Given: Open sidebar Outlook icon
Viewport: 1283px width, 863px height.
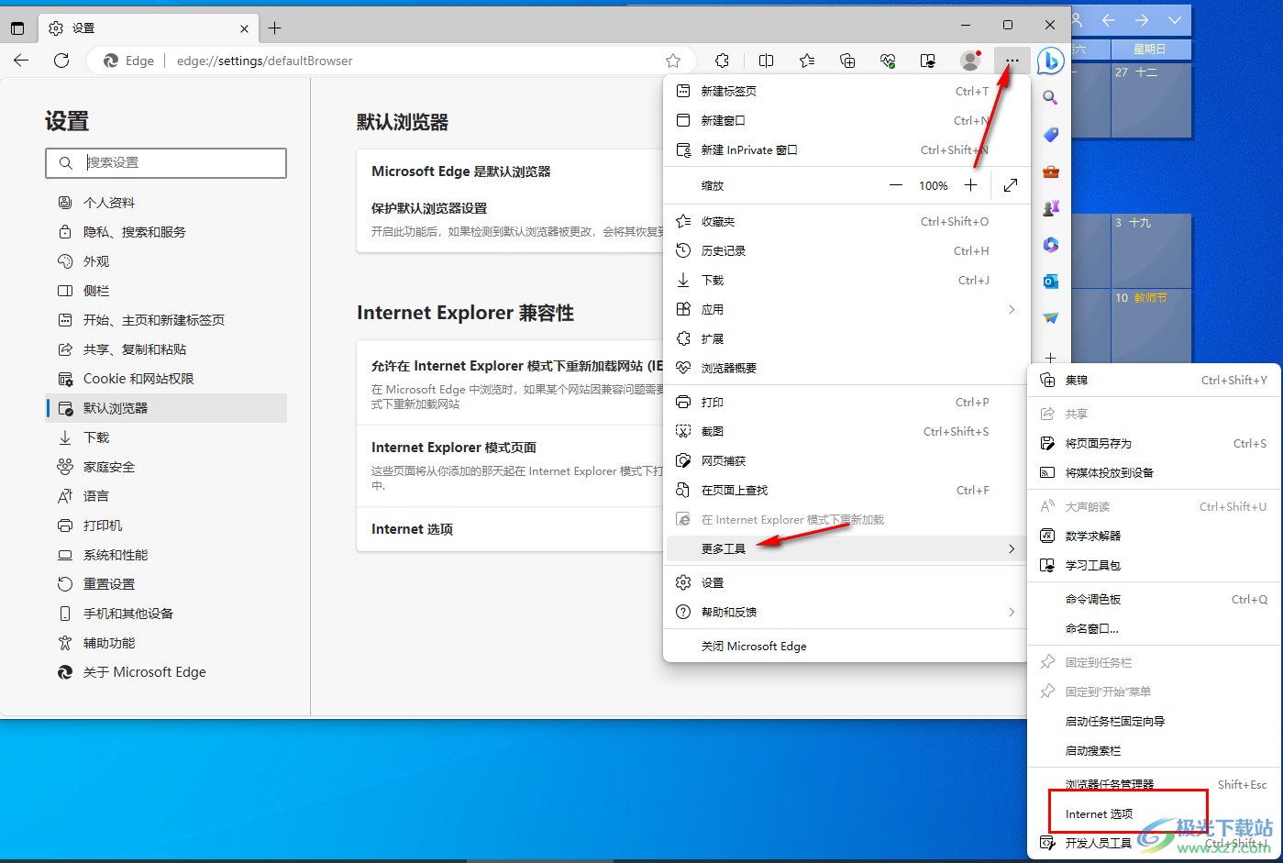Looking at the screenshot, I should pos(1051,282).
